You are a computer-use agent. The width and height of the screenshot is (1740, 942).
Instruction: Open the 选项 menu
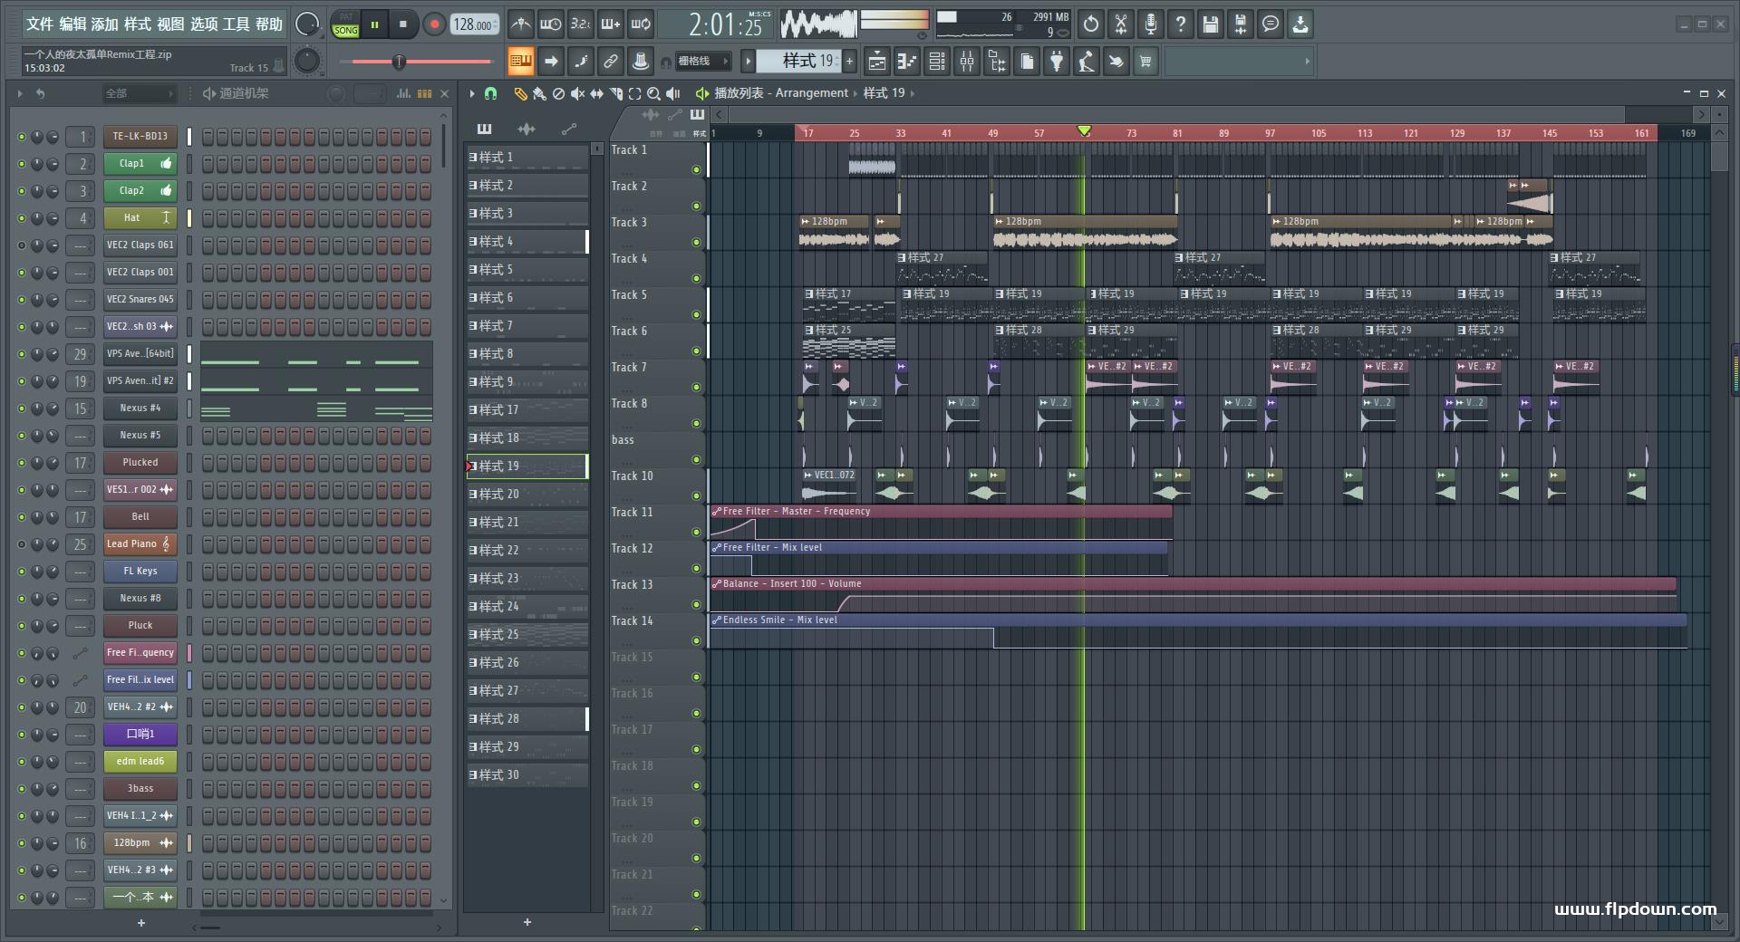coord(203,24)
